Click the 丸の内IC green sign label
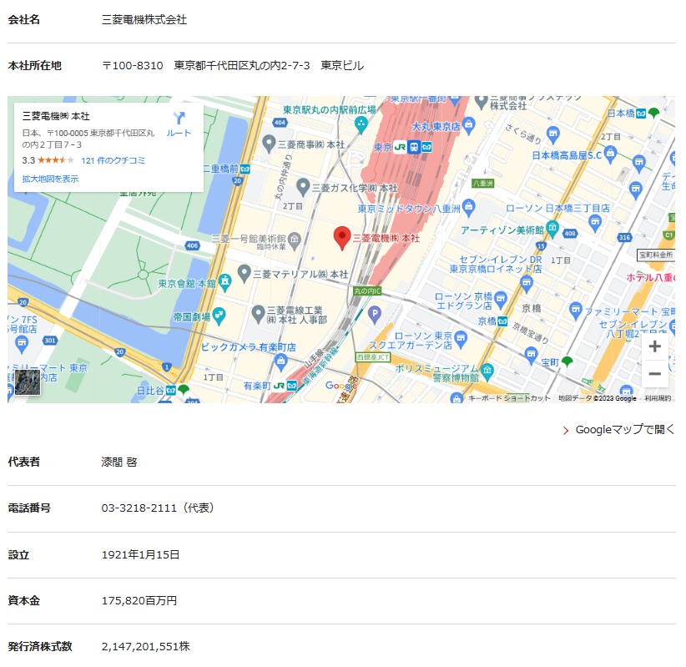The image size is (686, 667). [367, 291]
